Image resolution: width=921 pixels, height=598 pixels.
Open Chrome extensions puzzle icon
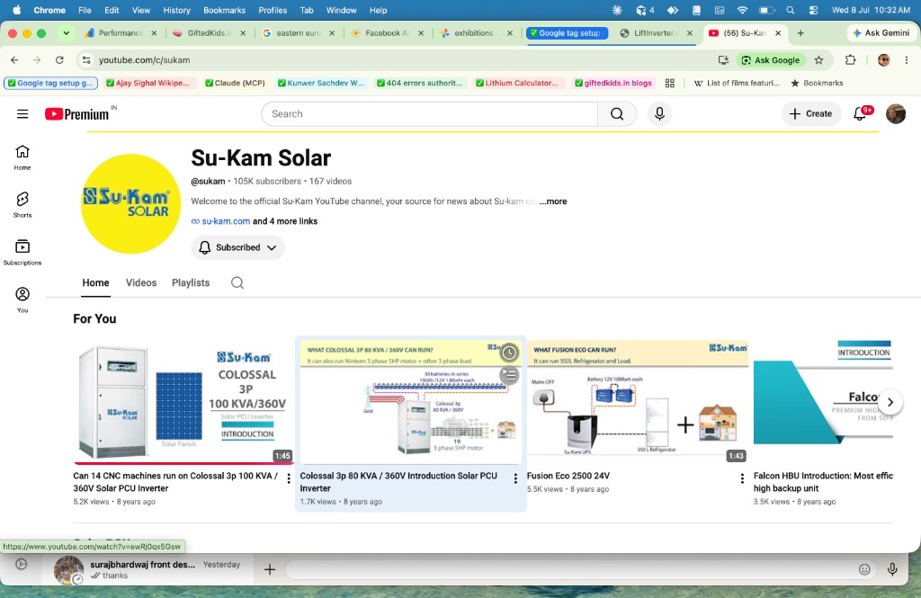pos(850,60)
